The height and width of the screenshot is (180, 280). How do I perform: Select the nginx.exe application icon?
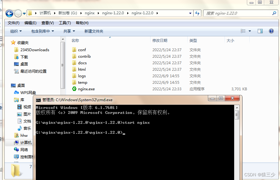coord(74,89)
